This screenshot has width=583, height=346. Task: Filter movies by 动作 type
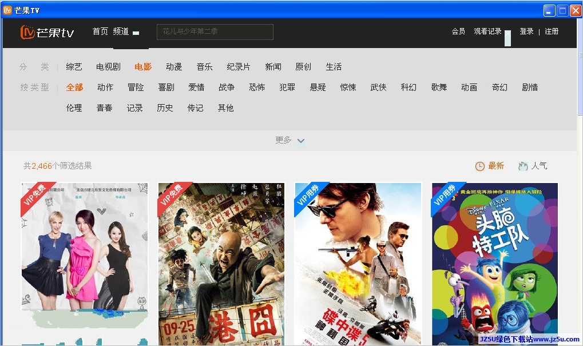105,88
